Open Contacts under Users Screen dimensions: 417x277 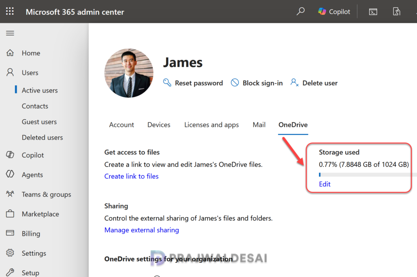35,106
